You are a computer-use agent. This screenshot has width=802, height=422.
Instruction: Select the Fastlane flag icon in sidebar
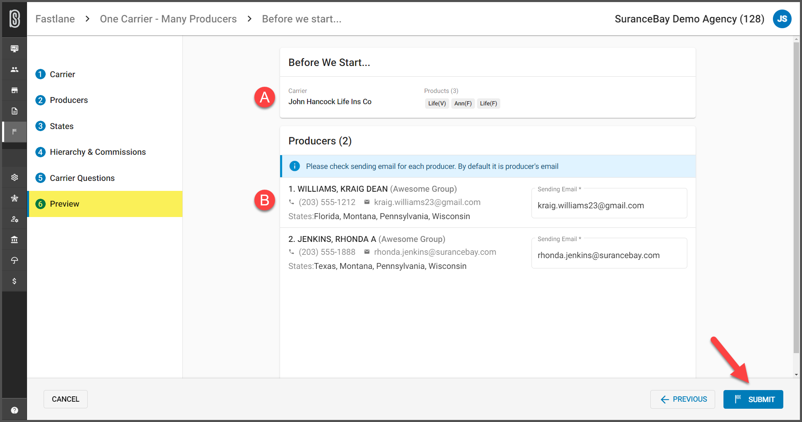pyautogui.click(x=15, y=132)
